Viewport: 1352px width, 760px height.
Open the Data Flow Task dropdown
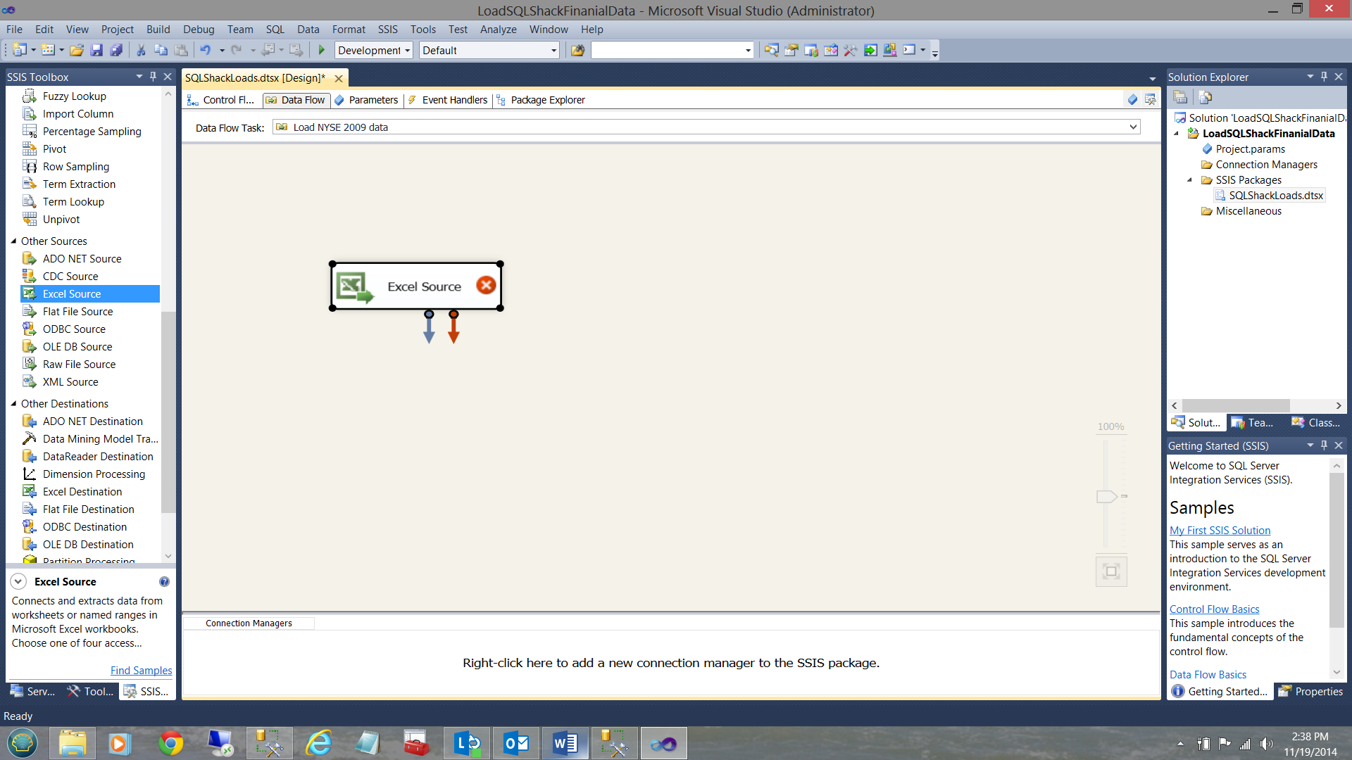1133,127
